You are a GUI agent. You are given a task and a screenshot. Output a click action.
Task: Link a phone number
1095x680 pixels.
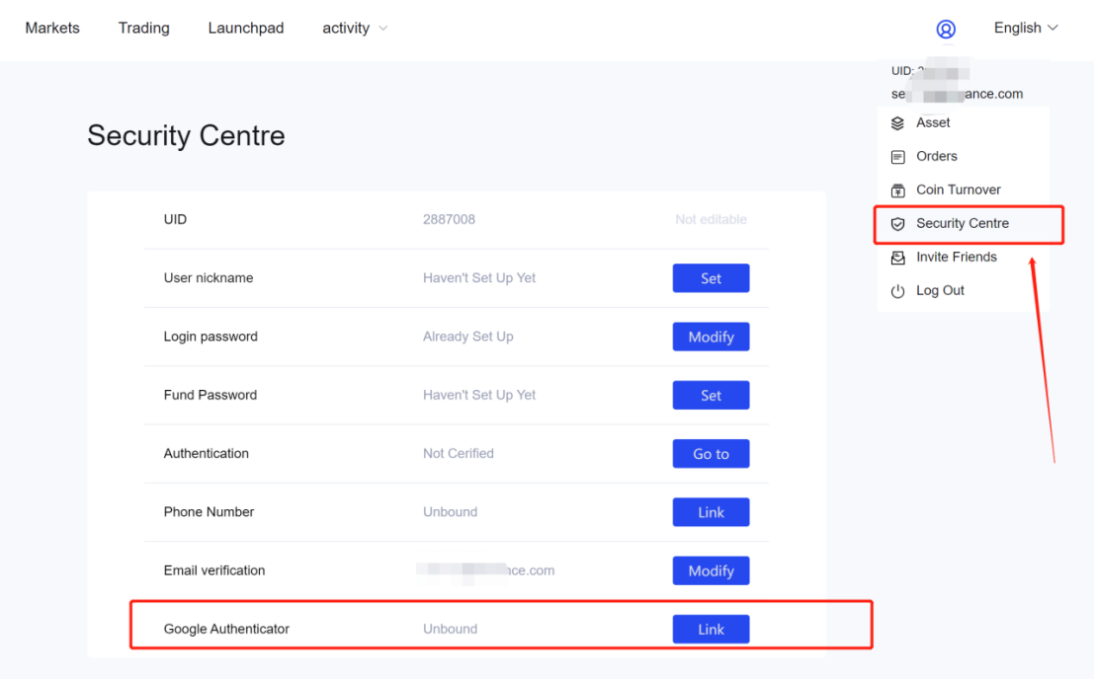click(711, 512)
